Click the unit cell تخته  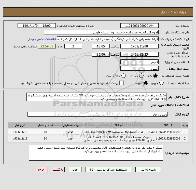pyautogui.click(x=71, y=132)
